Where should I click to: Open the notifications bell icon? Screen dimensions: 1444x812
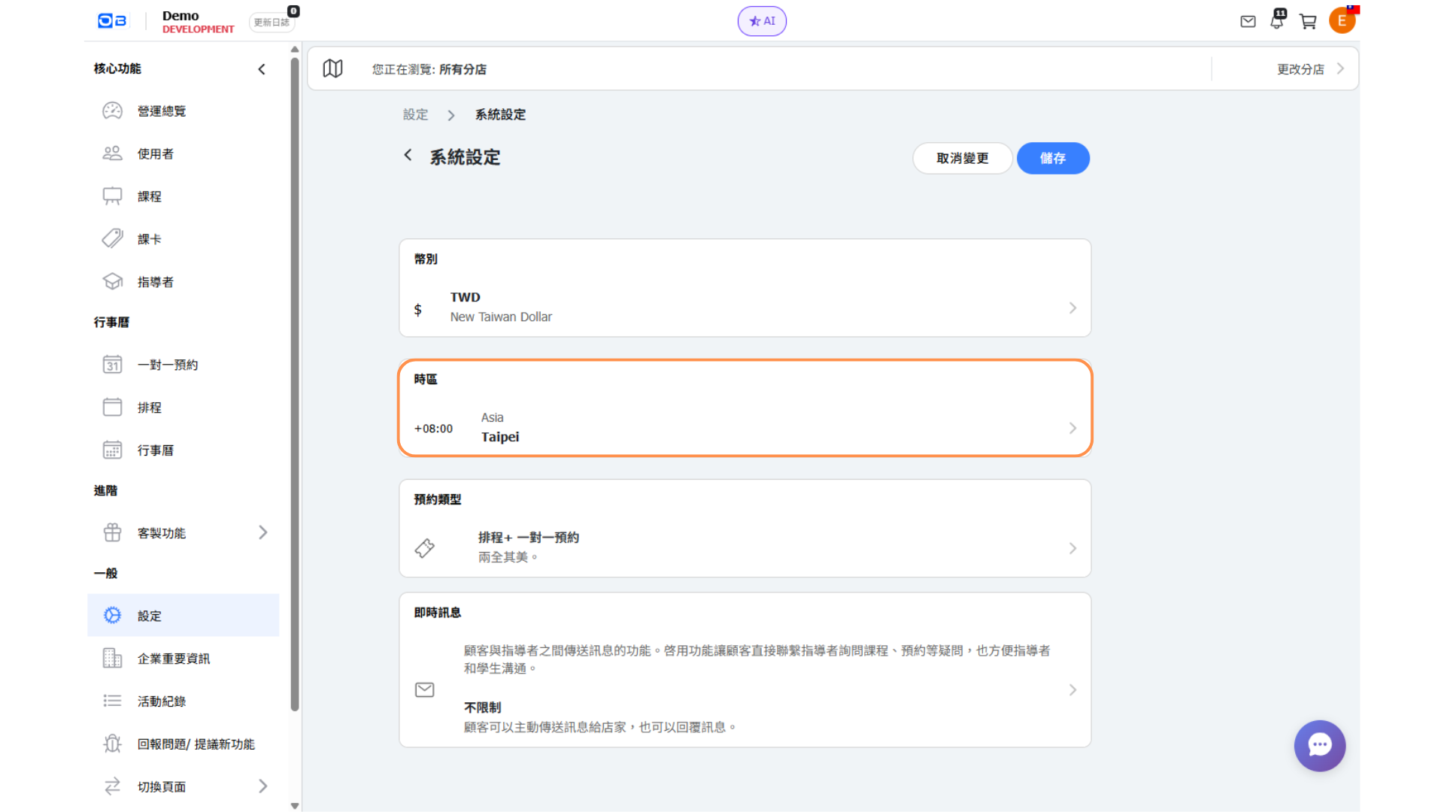click(1277, 21)
